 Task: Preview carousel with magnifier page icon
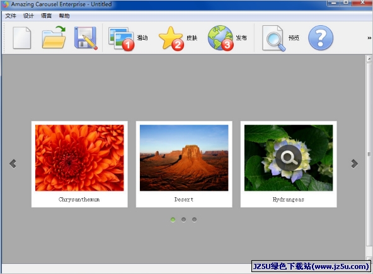(273, 38)
